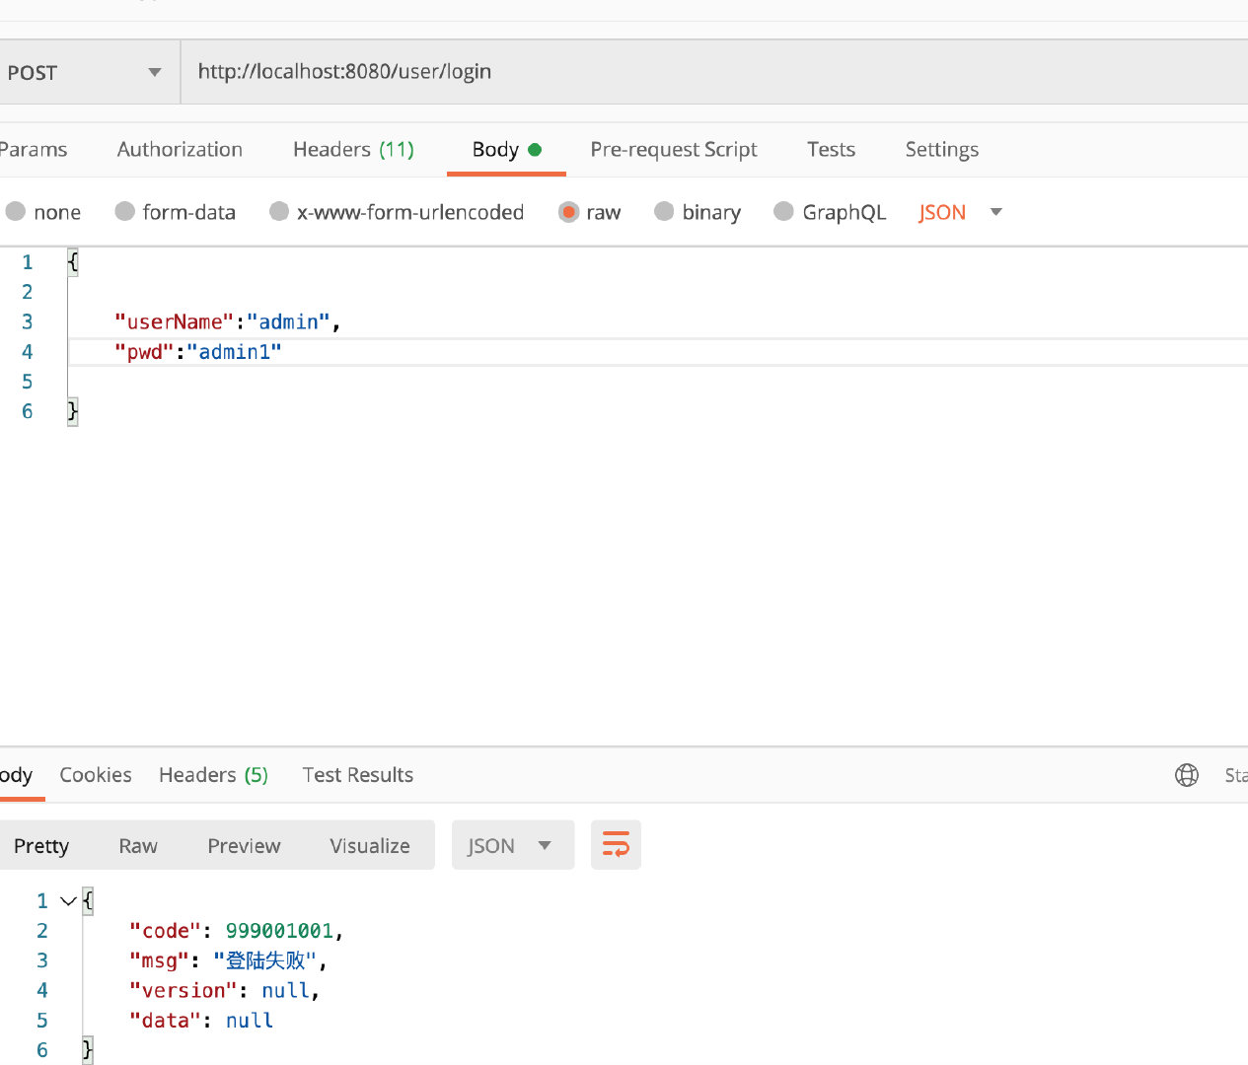The width and height of the screenshot is (1248, 1065).
Task: Select the form-data radio button
Action: 125,212
